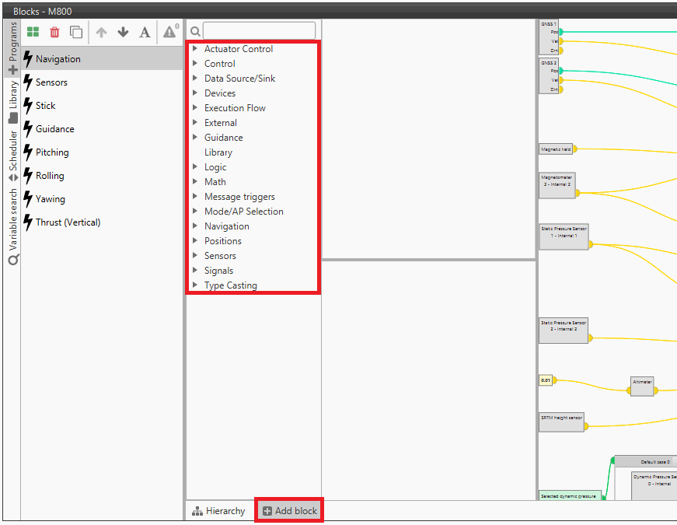Click the block search input field
Image resolution: width=677 pixels, height=525 pixels.
pos(259,31)
